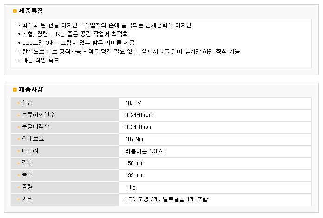Click the plus icon next to 분당타격수

[x=19, y=127]
